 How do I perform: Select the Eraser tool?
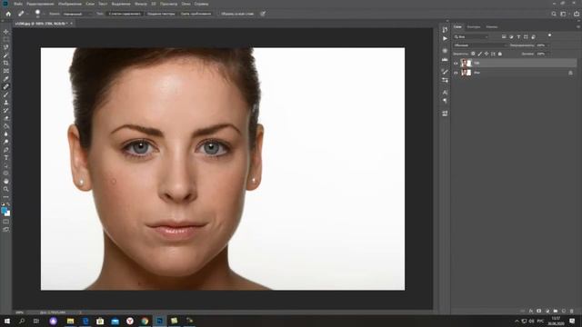click(x=6, y=118)
